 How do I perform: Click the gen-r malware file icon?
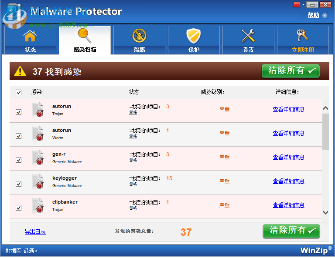pos(38,157)
